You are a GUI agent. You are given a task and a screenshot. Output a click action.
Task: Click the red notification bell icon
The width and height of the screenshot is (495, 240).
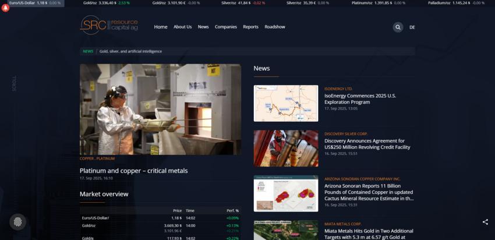point(5,8)
